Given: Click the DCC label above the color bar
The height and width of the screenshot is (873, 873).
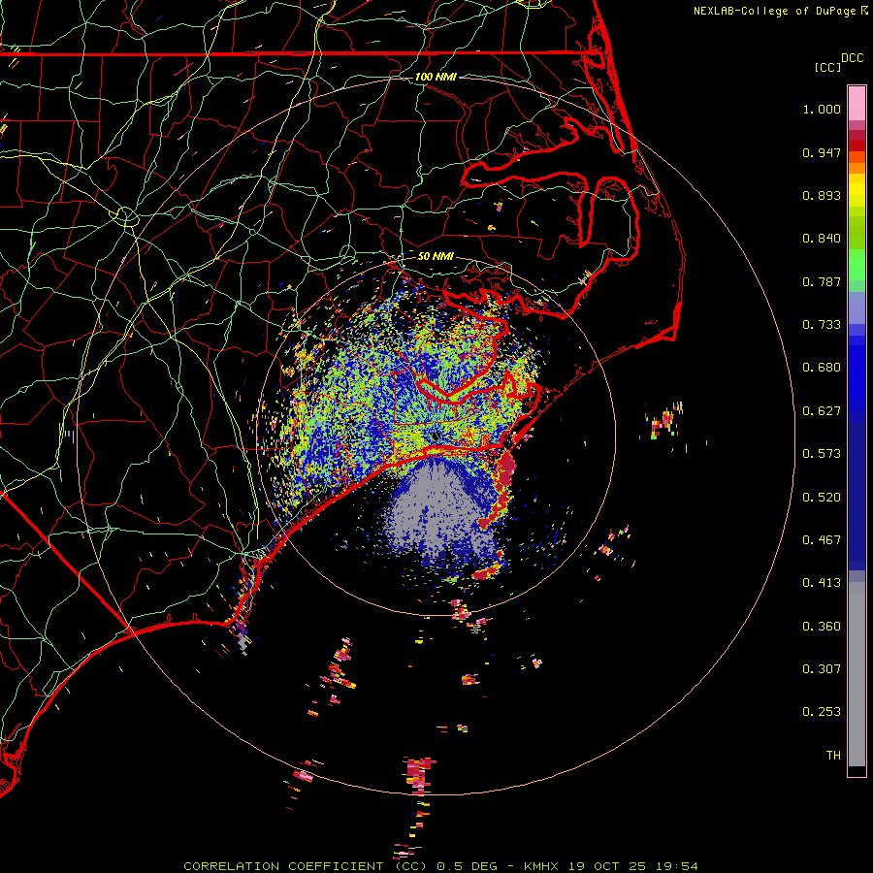Looking at the screenshot, I should 852,58.
